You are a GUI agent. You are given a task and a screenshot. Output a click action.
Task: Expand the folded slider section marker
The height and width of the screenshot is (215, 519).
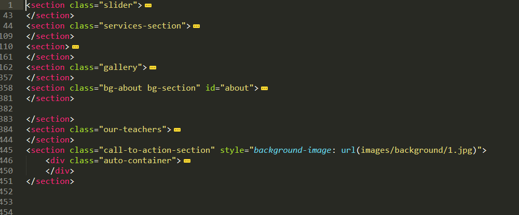pos(148,5)
